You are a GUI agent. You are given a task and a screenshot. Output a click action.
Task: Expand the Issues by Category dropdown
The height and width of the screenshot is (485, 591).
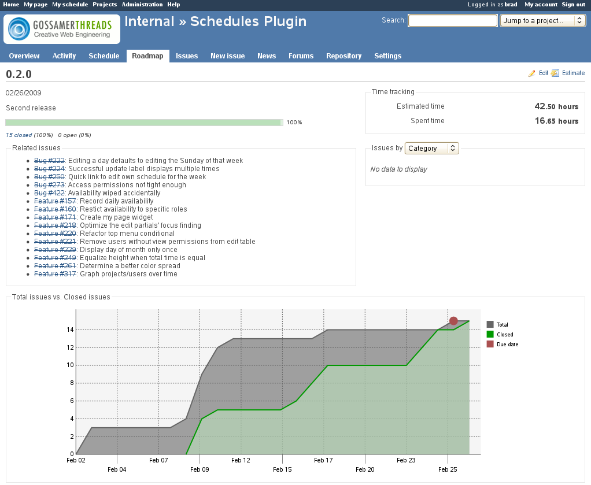431,149
